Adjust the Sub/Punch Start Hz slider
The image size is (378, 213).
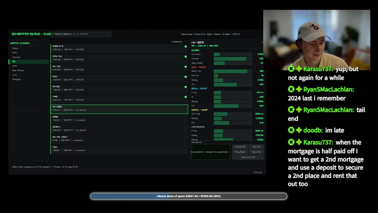(x=233, y=71)
